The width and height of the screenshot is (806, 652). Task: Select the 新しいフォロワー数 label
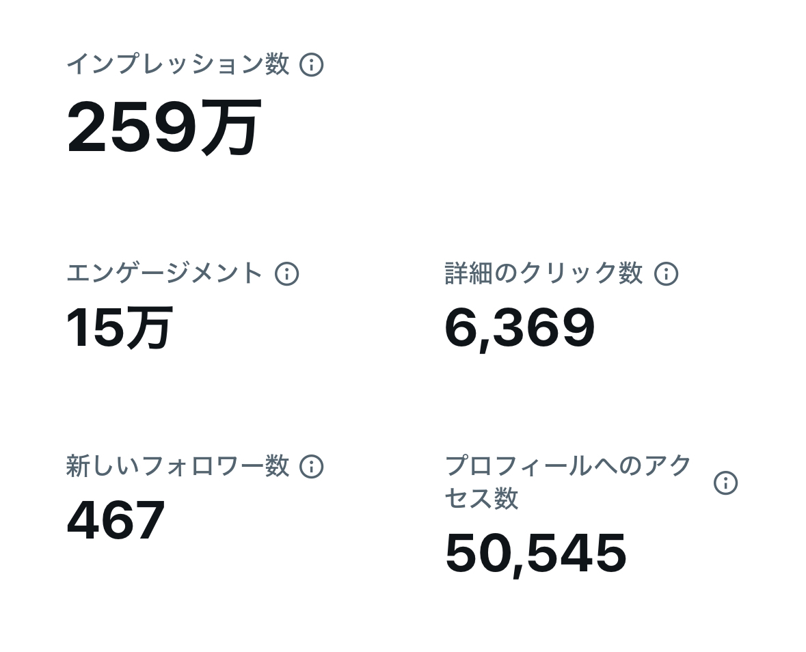(178, 467)
